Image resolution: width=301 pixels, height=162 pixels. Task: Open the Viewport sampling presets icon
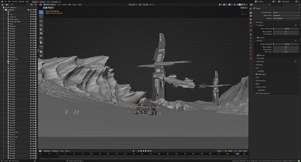(296, 25)
